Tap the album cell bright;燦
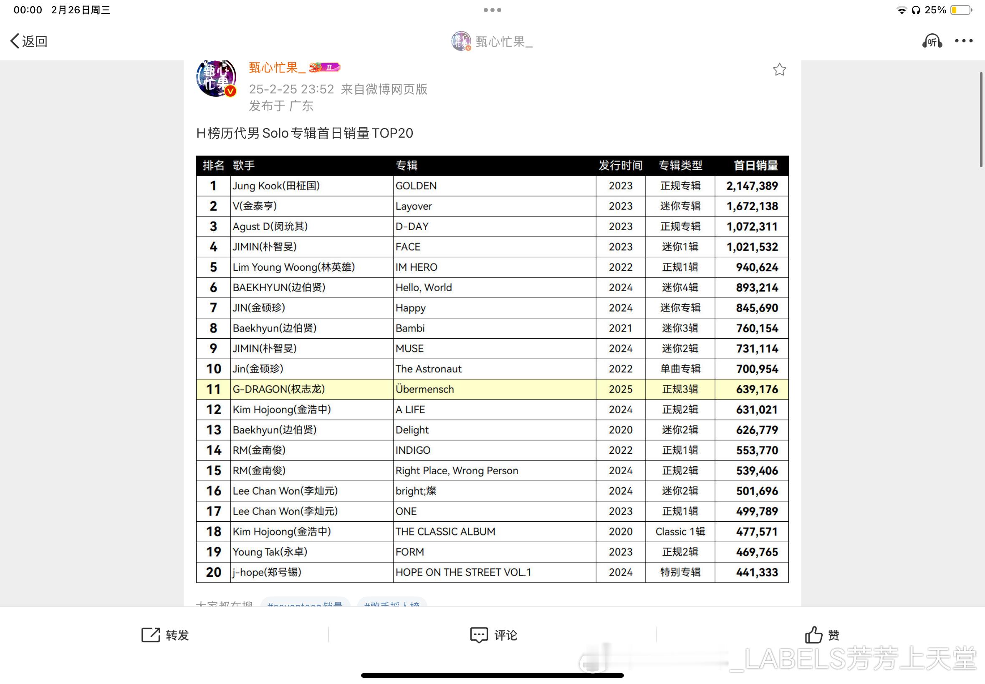Viewport: 985px width, 684px height. click(495, 491)
